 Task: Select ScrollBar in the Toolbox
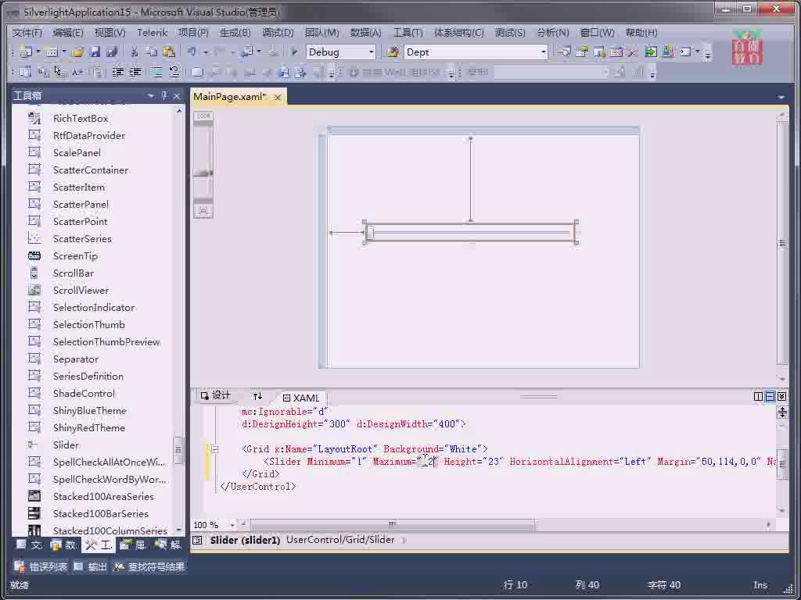(x=73, y=273)
